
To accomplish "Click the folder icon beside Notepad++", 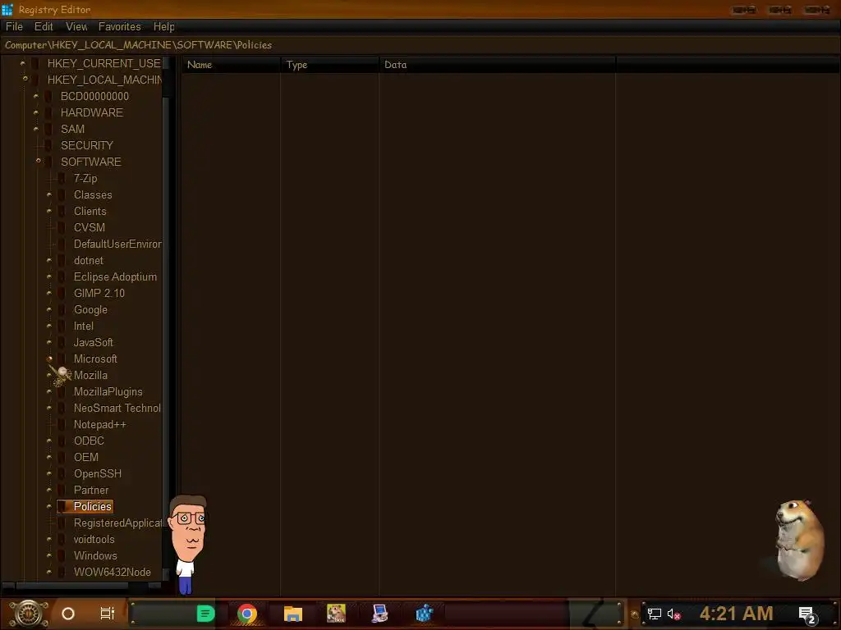I will (62, 424).
